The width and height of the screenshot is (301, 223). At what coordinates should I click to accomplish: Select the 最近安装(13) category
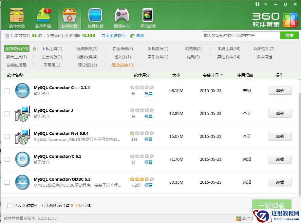122,65
